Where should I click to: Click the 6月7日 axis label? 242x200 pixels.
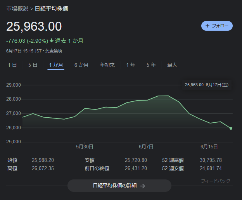146,147
